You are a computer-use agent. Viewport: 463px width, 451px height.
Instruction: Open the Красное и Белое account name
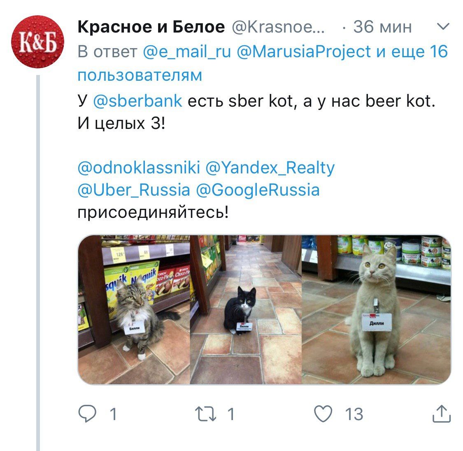(x=151, y=27)
